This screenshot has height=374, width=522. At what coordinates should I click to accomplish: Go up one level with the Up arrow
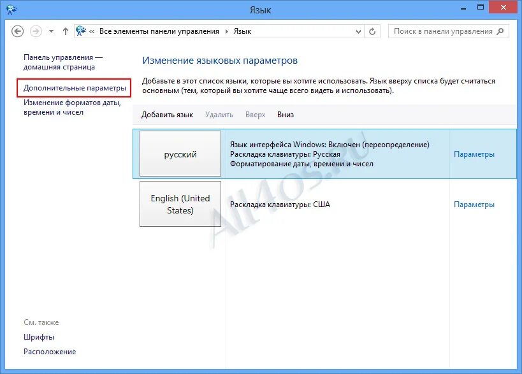[65, 31]
